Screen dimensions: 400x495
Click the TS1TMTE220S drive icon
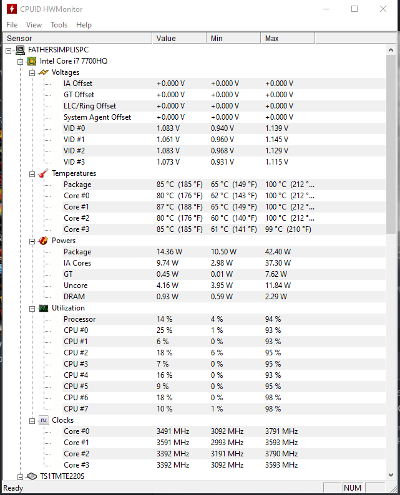[32, 476]
